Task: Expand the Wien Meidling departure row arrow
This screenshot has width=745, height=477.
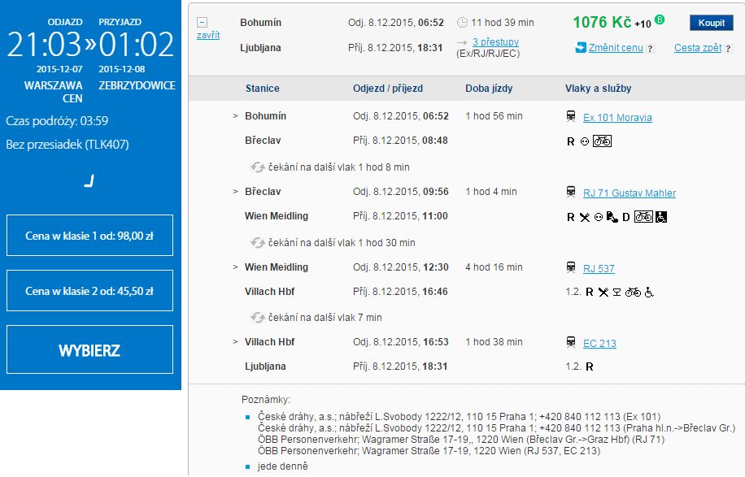Action: 235,267
